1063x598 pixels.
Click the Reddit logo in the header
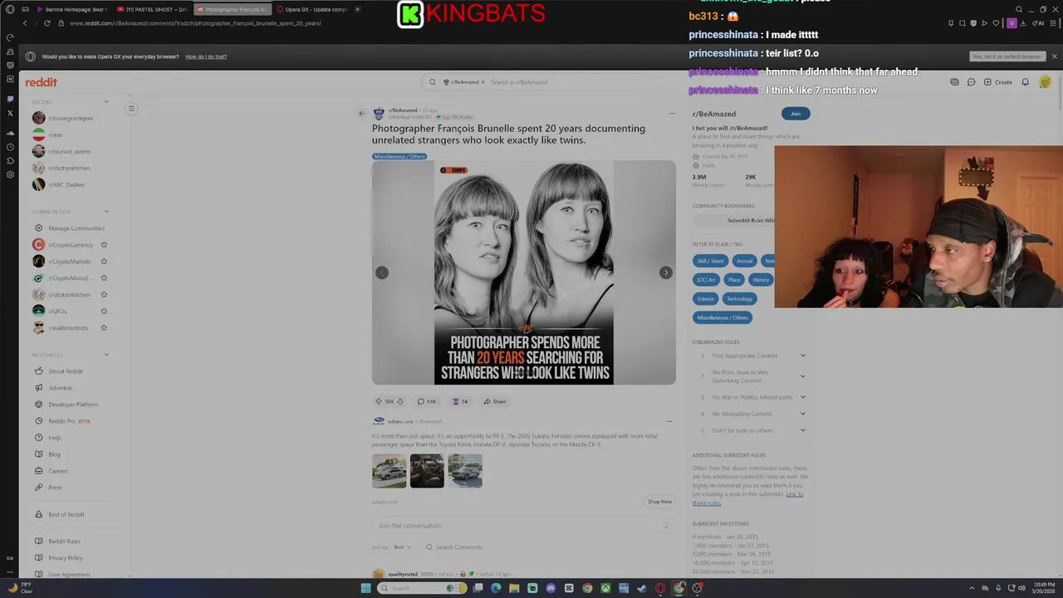point(41,82)
